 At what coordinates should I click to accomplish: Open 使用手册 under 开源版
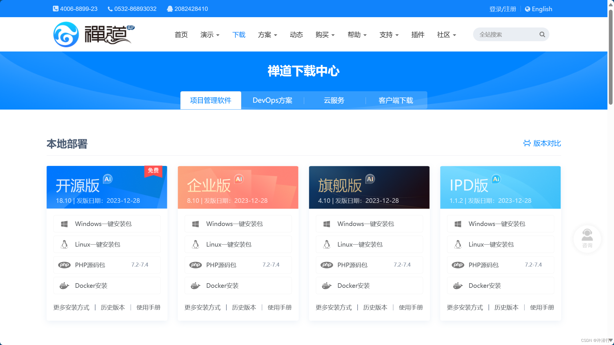148,308
